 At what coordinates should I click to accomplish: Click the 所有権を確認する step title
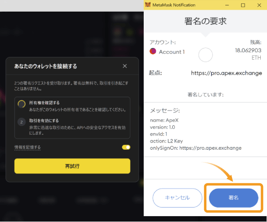pos(44,103)
